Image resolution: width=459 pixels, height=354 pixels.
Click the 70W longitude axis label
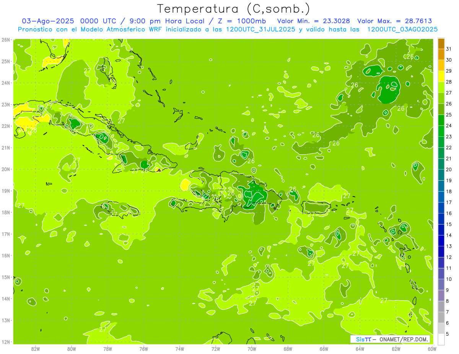[252, 349]
